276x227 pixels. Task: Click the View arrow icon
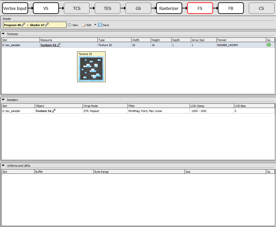pyautogui.click(x=70, y=25)
